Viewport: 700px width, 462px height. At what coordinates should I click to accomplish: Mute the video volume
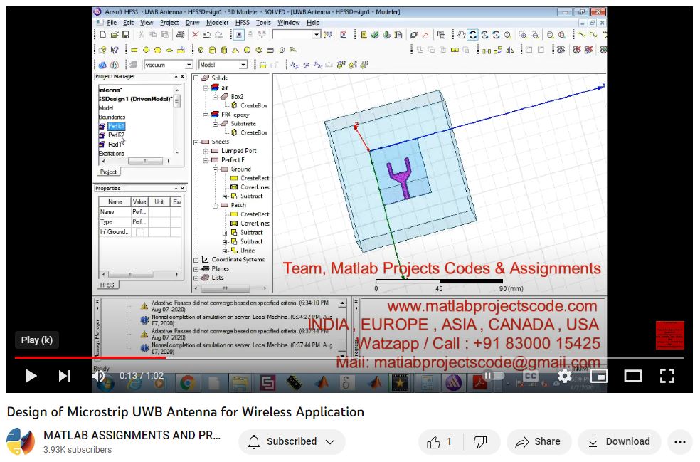(x=98, y=375)
